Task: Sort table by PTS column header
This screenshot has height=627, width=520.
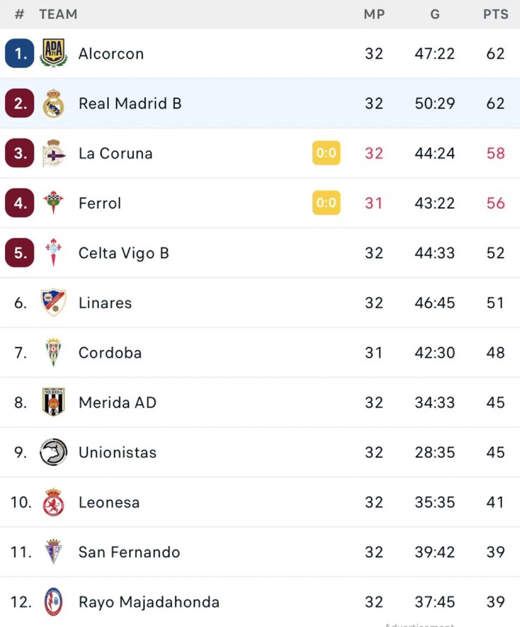Action: click(x=496, y=14)
